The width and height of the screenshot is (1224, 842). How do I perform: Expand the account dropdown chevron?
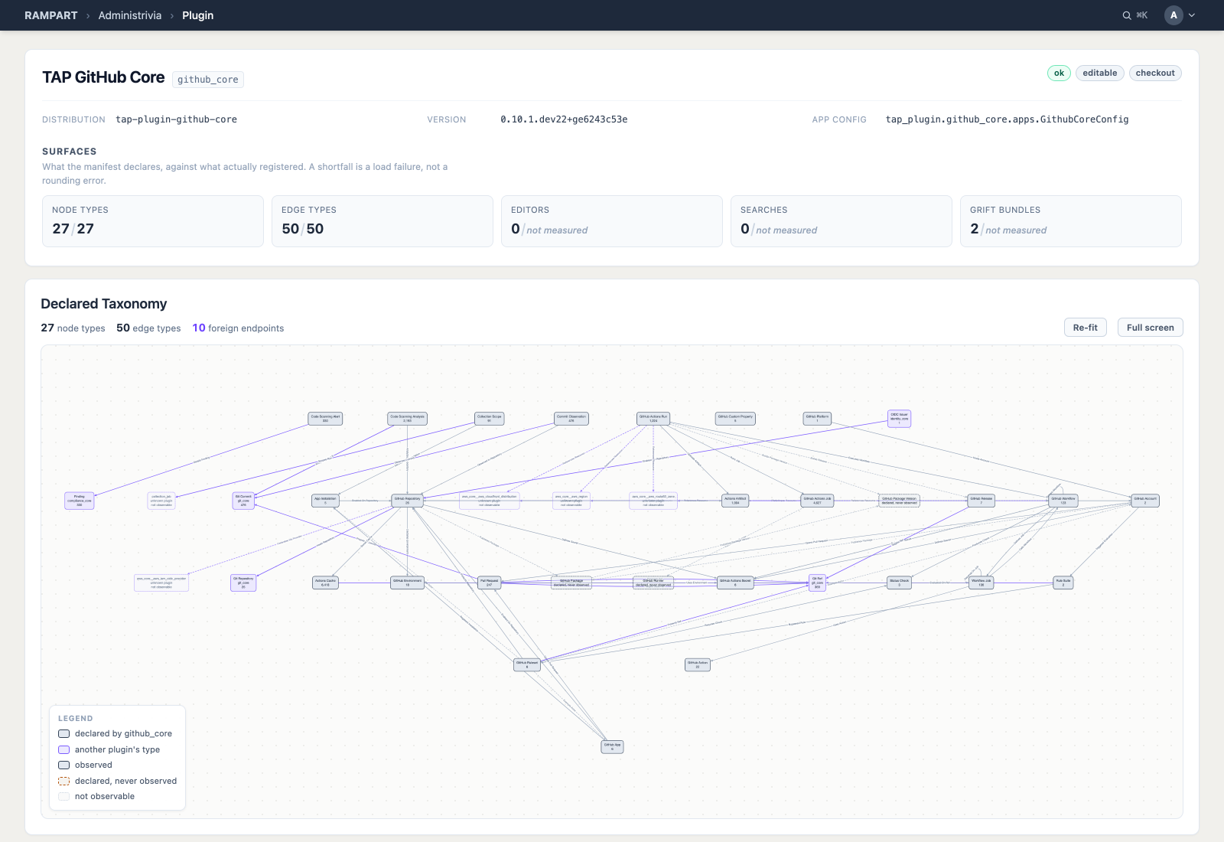pos(1192,15)
